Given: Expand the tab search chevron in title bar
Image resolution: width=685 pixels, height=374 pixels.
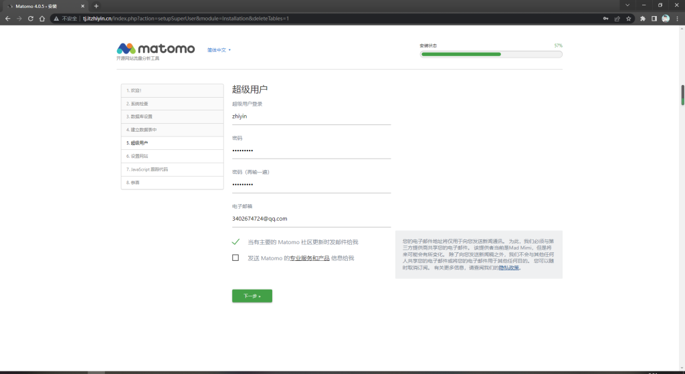Looking at the screenshot, I should point(626,6).
